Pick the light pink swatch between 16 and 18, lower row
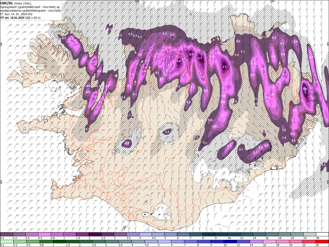This screenshot has width=329, height=247. [269, 242]
